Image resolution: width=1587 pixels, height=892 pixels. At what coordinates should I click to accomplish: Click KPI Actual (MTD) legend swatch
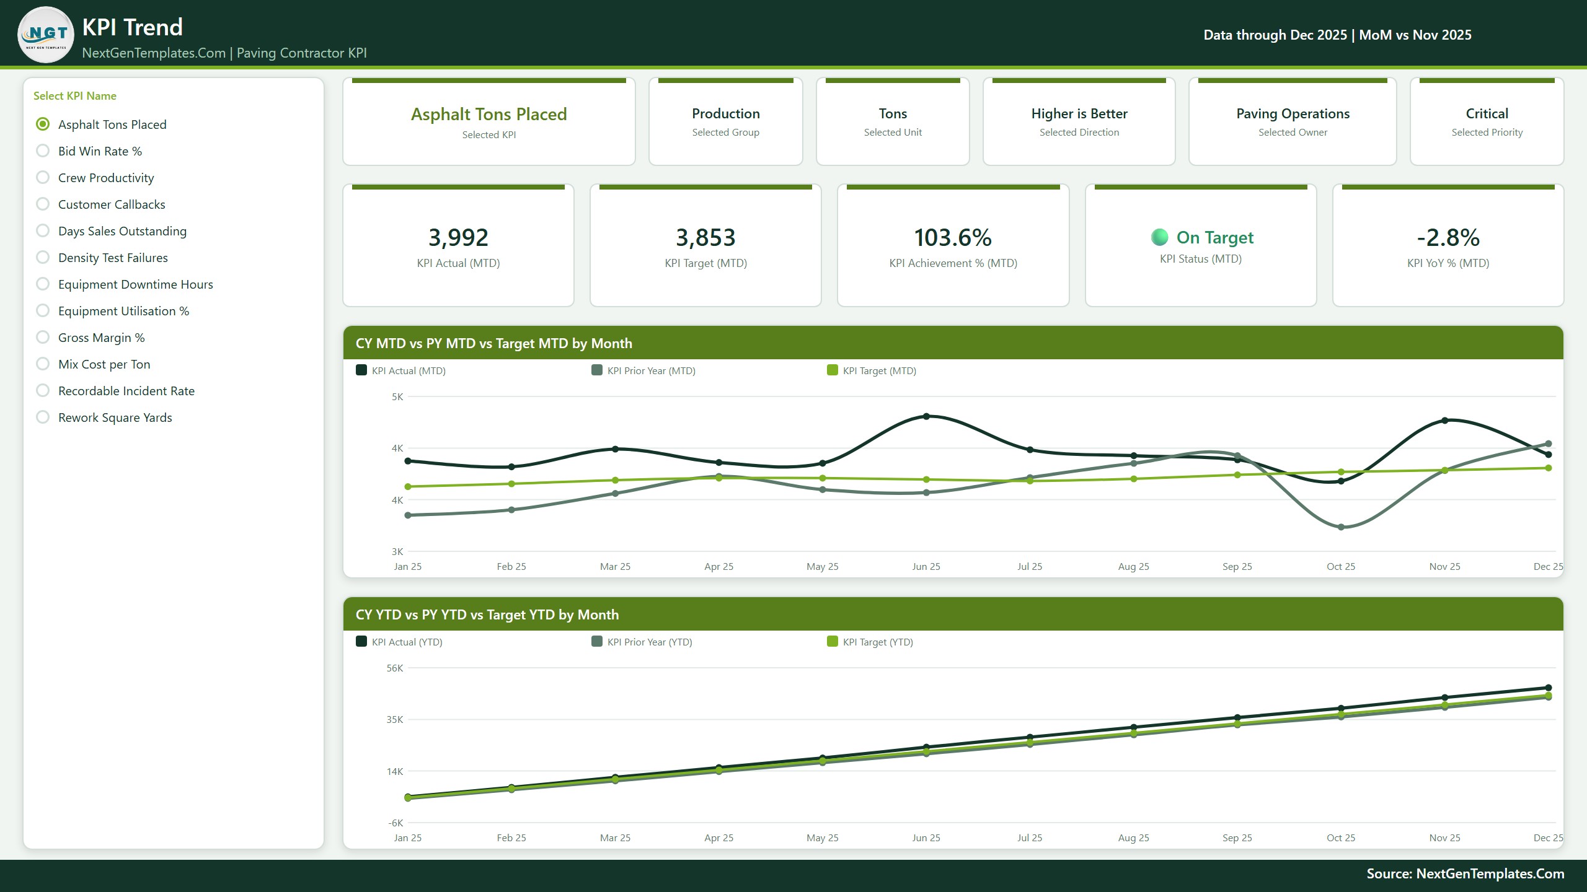pyautogui.click(x=361, y=370)
